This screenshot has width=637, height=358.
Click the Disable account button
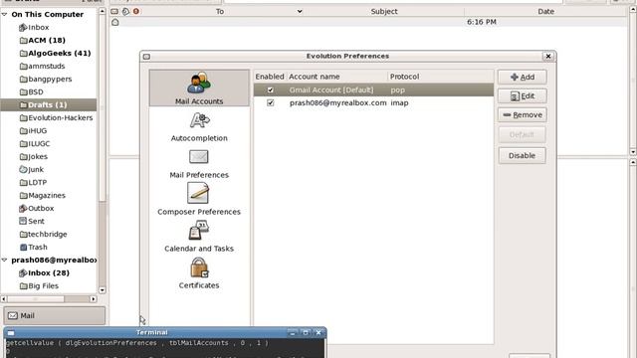(x=522, y=155)
